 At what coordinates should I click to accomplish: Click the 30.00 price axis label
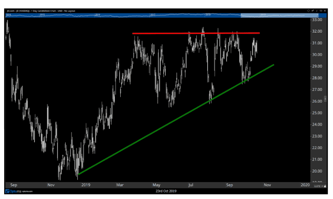click(317, 55)
